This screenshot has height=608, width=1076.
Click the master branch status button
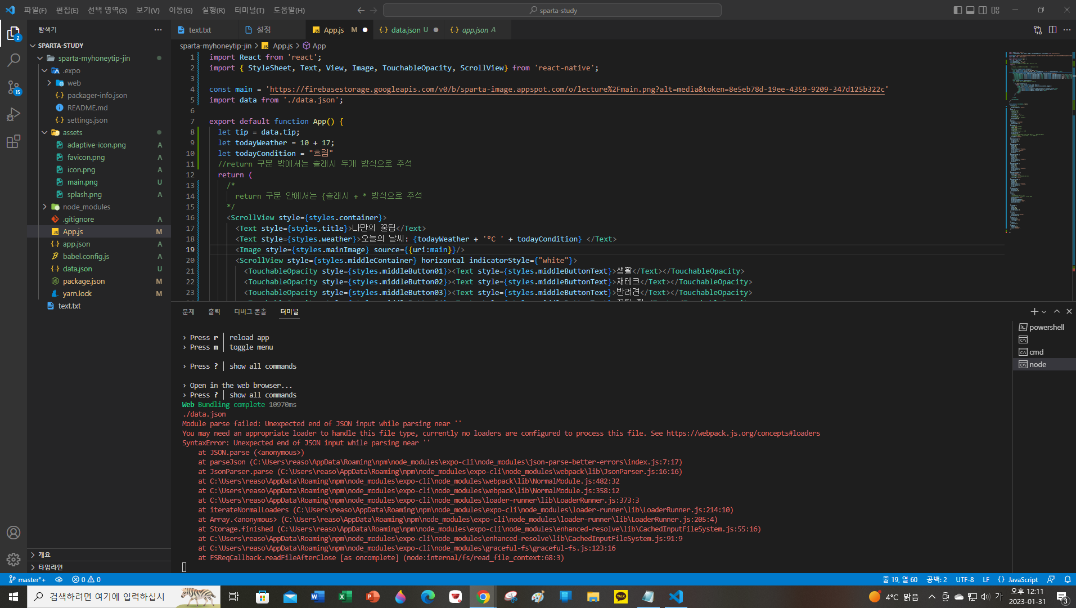tap(27, 579)
